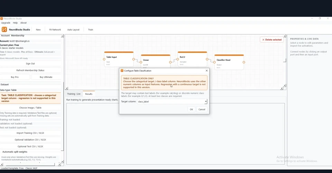332x173 pixels.
Task: Click the ReLU node output port
Action: click(207, 59)
